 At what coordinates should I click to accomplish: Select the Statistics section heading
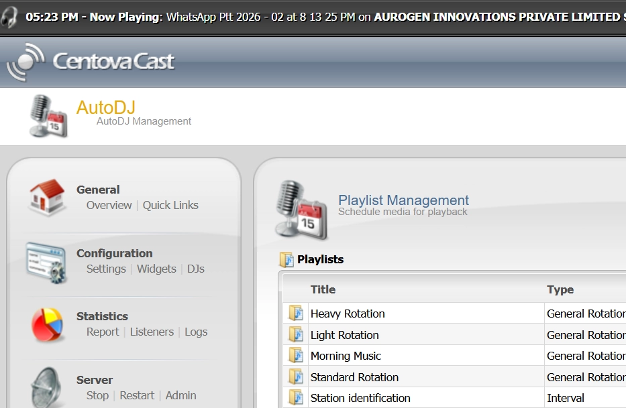[102, 316]
